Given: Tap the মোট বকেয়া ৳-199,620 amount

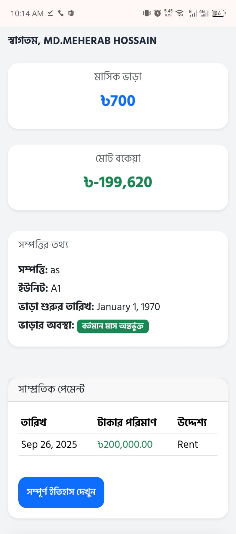Looking at the screenshot, I should click(x=118, y=182).
